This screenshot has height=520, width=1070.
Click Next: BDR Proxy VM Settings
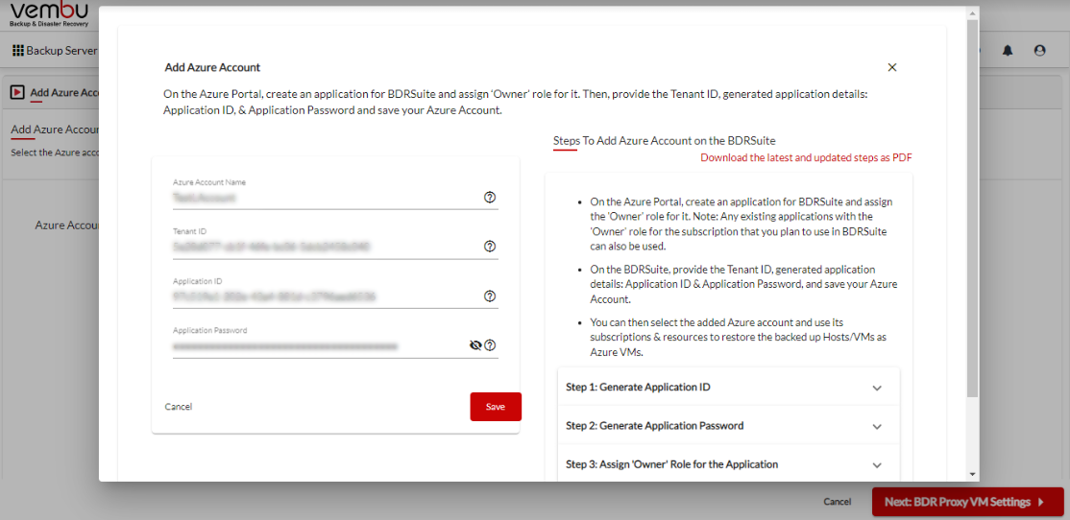tap(967, 502)
